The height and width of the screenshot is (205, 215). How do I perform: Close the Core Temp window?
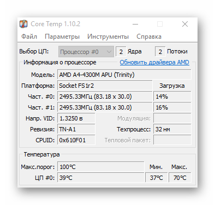point(185,24)
